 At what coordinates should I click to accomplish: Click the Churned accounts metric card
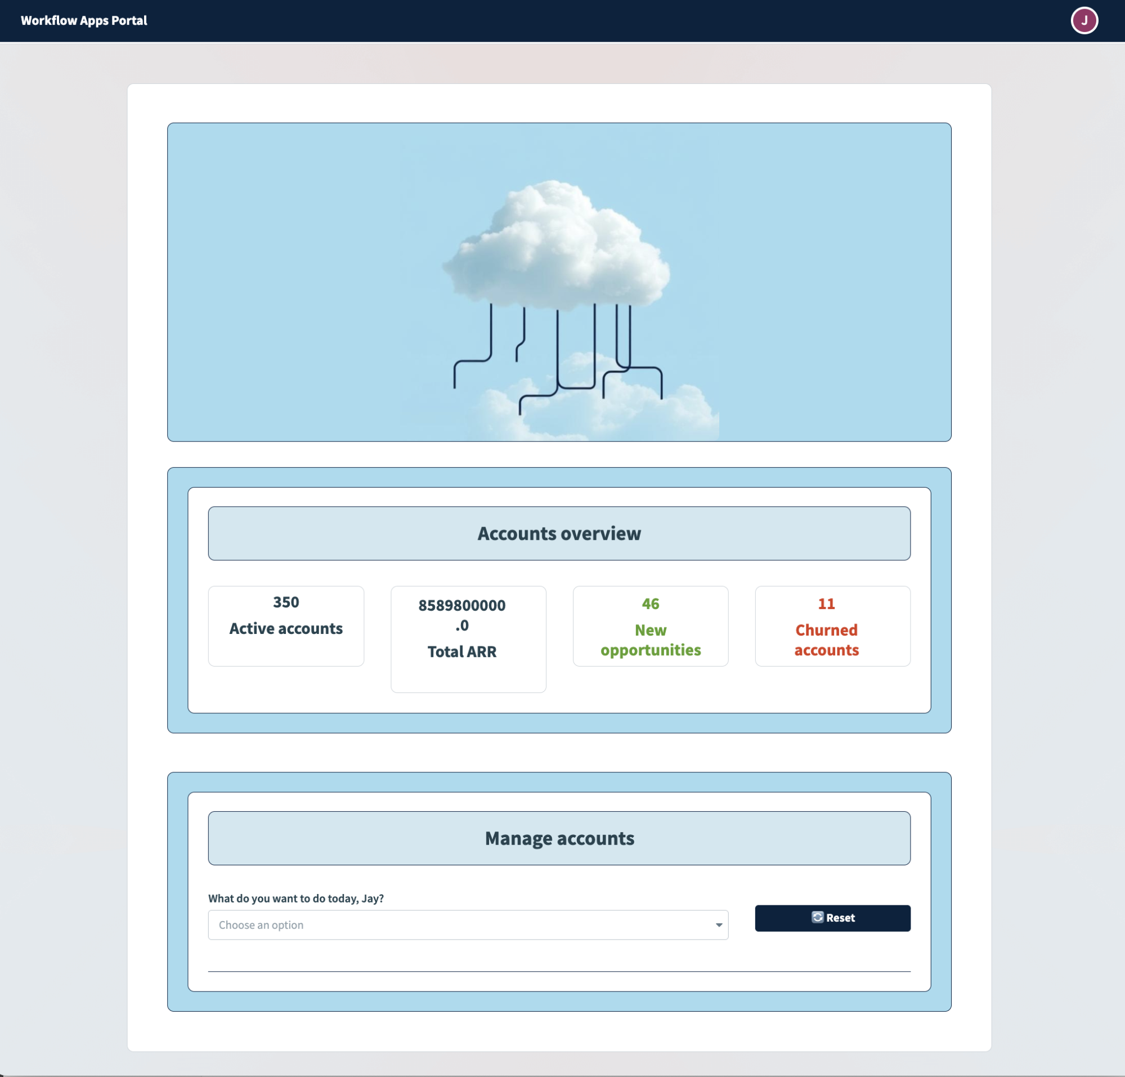click(832, 625)
